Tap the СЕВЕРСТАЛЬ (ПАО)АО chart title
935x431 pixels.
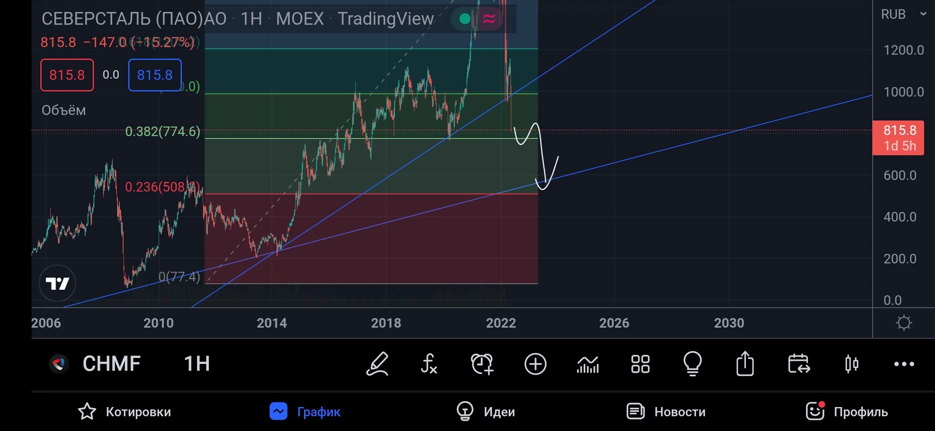coord(134,19)
